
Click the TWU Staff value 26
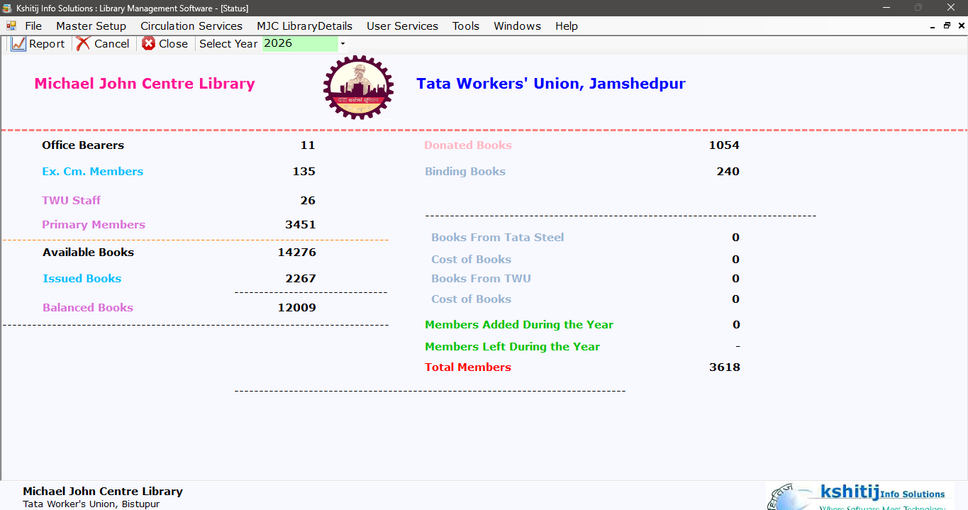click(x=308, y=201)
